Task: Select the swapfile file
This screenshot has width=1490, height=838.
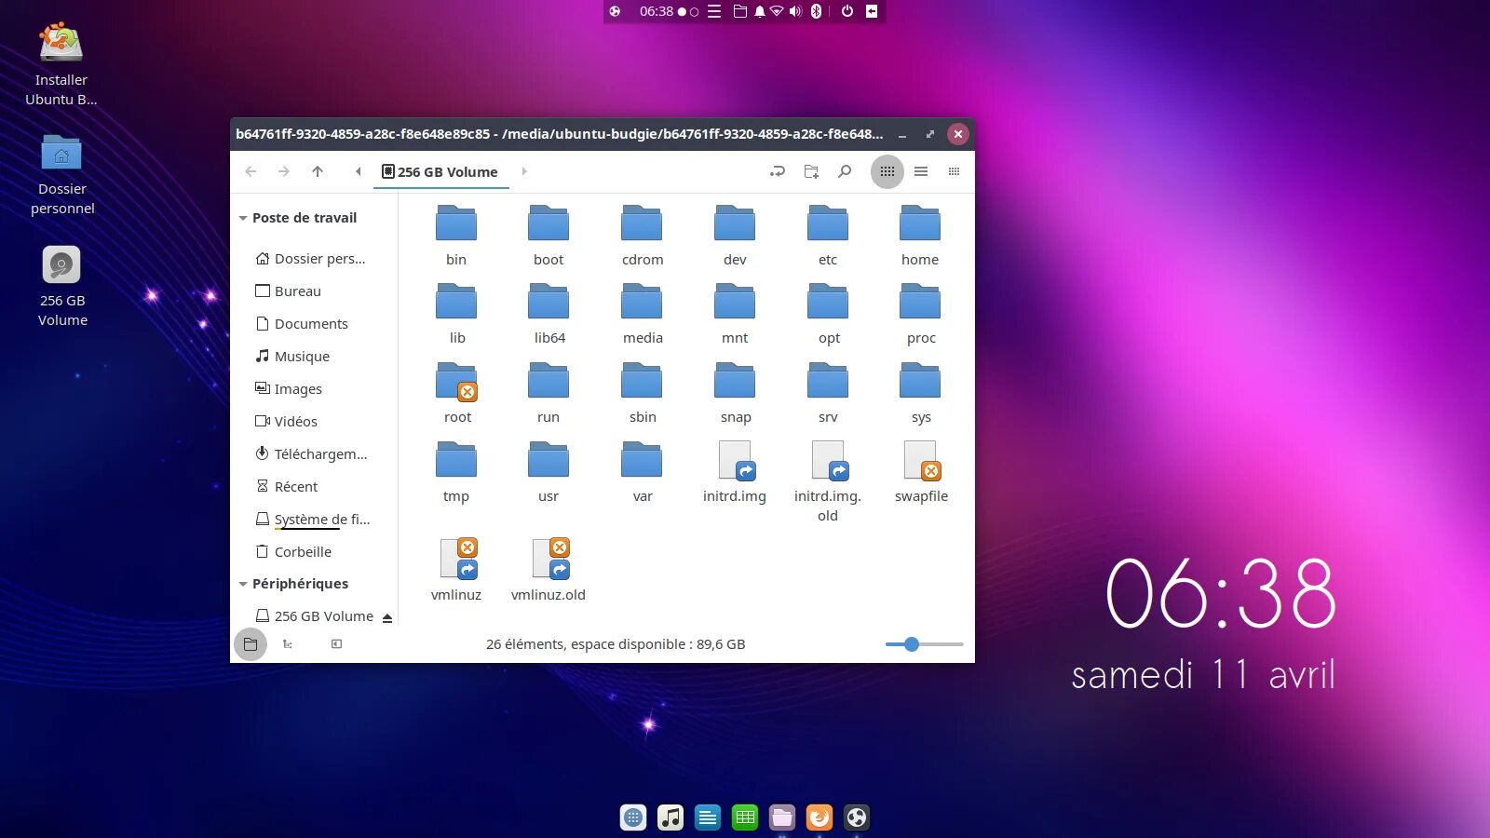Action: click(921, 473)
